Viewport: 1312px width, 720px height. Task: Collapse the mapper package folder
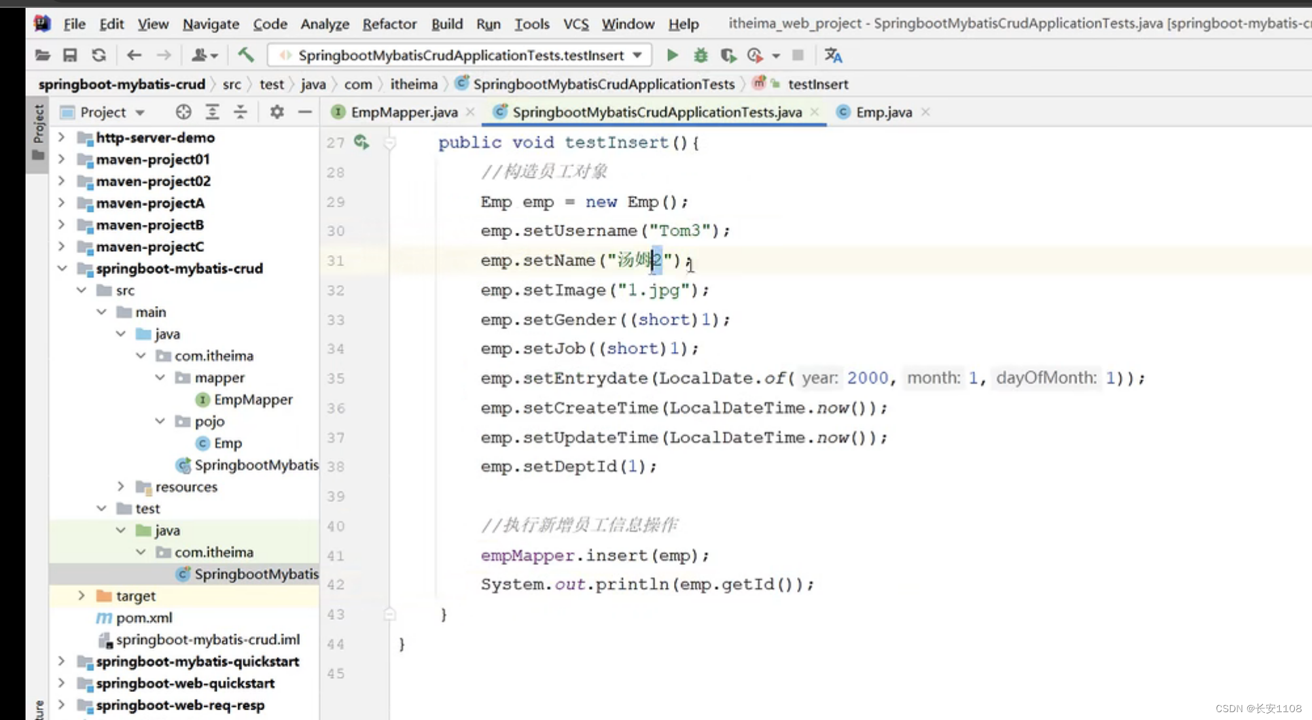coord(160,377)
